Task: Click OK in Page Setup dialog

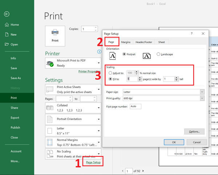Action: coord(174,142)
